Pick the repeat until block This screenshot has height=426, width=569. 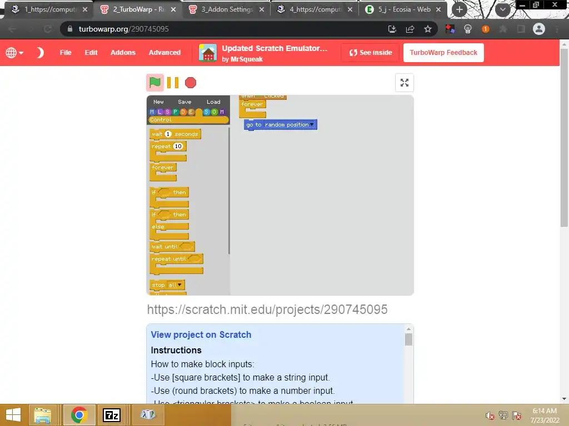click(177, 263)
